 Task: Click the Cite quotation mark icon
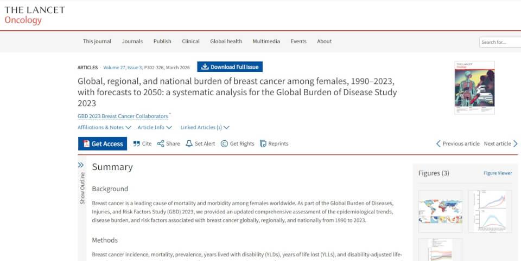(137, 143)
